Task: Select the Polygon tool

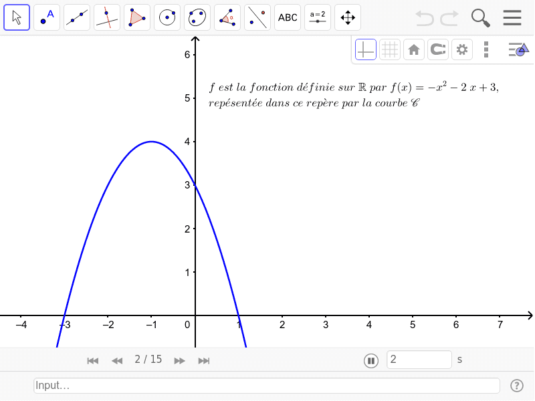Action: 137,17
